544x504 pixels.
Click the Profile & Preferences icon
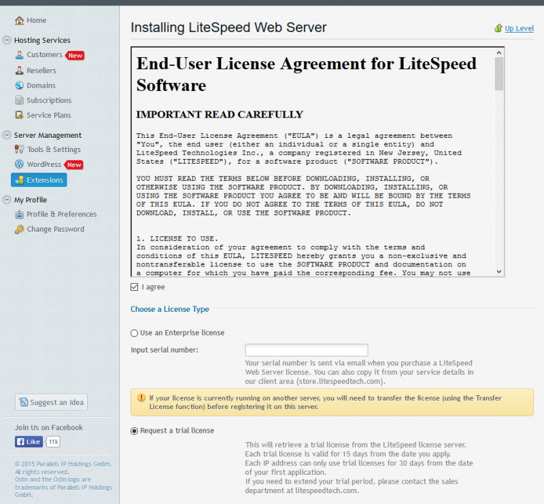pyautogui.click(x=20, y=214)
